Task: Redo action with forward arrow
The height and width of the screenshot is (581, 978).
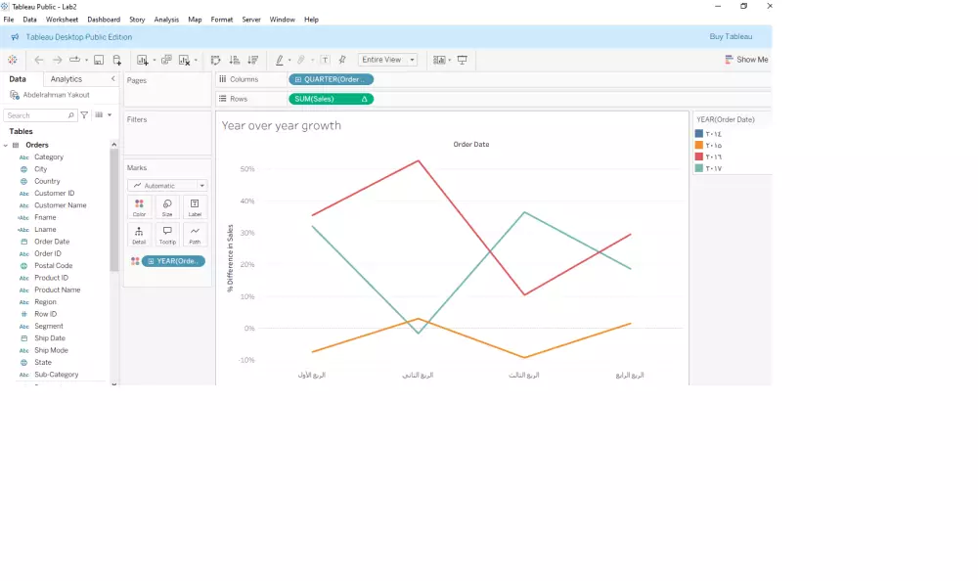Action: click(x=58, y=60)
